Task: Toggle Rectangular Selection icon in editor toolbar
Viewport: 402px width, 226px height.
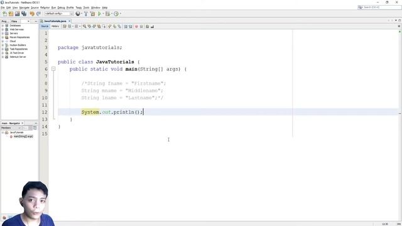Action: click(104, 26)
